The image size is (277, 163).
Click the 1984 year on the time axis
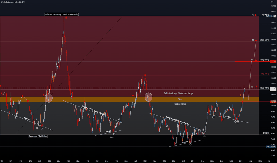[59, 161]
